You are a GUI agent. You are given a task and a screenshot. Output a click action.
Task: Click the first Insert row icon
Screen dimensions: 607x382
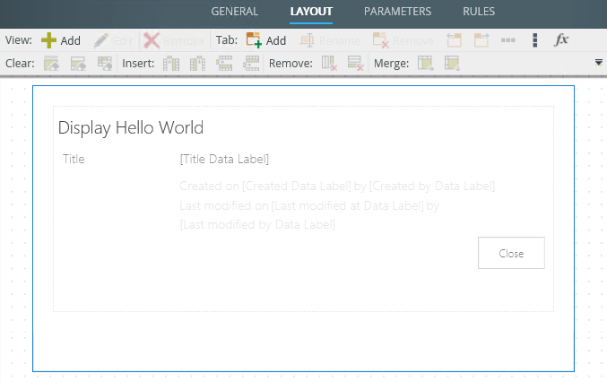[x=224, y=63]
